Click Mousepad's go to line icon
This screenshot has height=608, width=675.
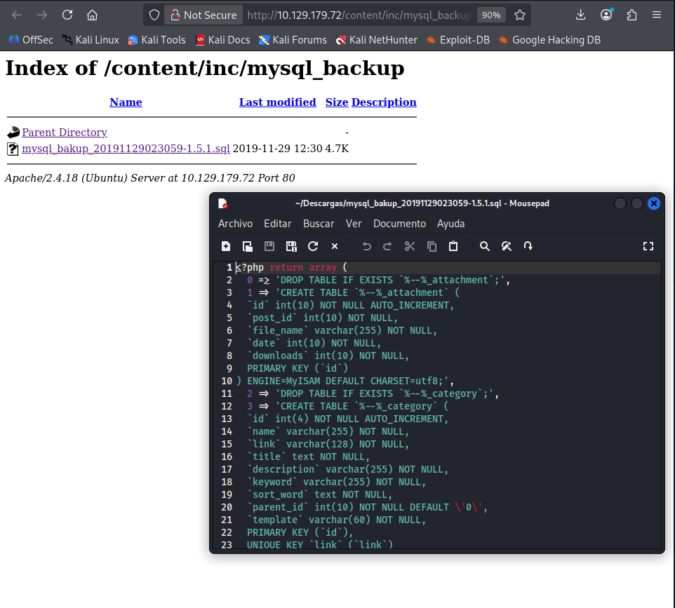(528, 246)
